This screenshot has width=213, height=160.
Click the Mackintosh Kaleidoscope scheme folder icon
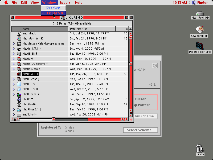[19, 44]
